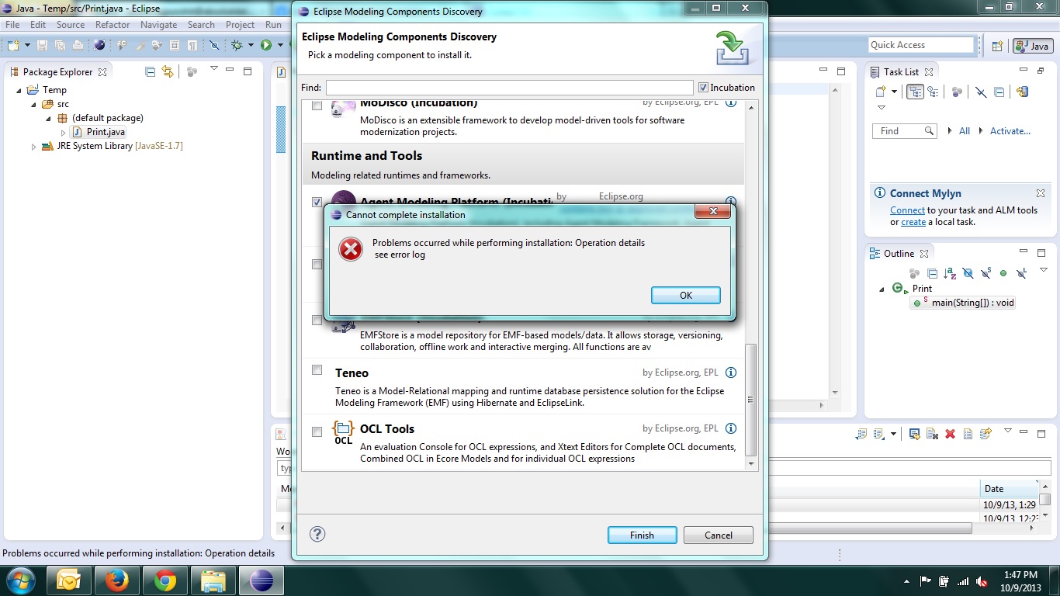
Task: Click Synchronize Changed icon in Task List
Action: pyautogui.click(x=1022, y=92)
